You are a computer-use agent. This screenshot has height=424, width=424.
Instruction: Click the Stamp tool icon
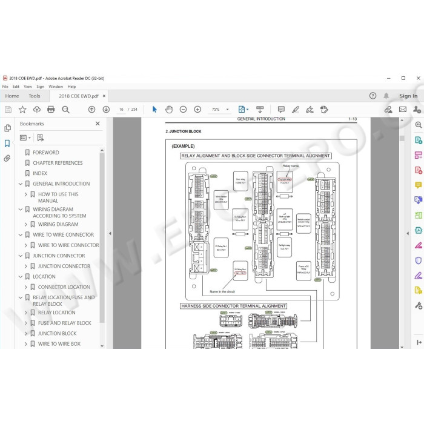point(324,110)
